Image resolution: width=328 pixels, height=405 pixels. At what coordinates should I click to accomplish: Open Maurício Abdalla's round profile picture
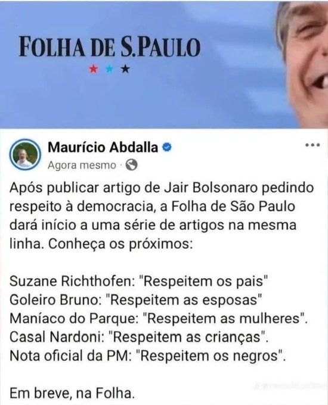(x=25, y=154)
